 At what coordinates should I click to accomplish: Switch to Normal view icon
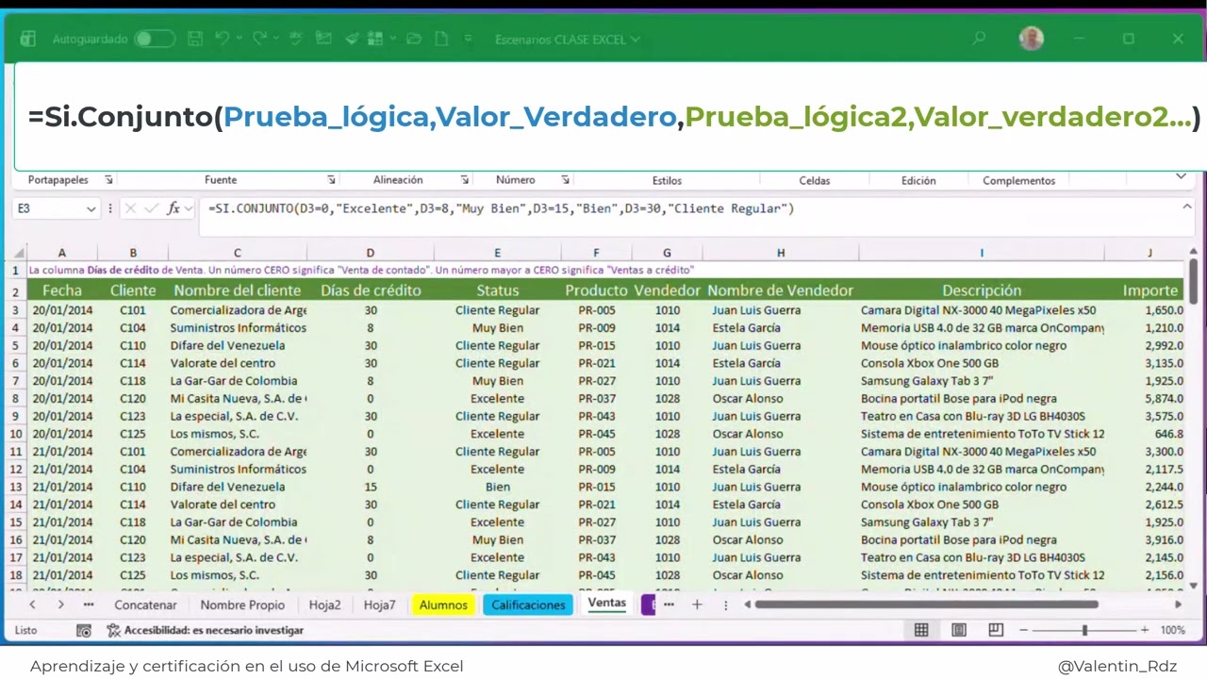[x=921, y=630]
